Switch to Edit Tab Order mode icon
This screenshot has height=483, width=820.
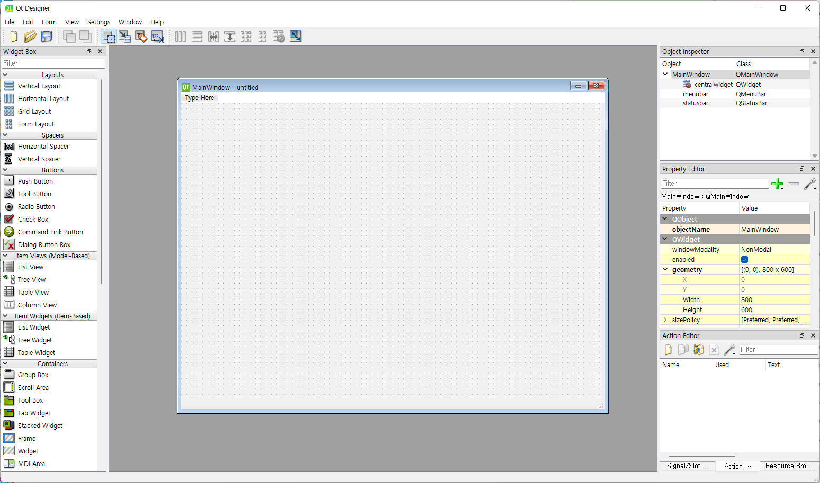click(x=158, y=37)
